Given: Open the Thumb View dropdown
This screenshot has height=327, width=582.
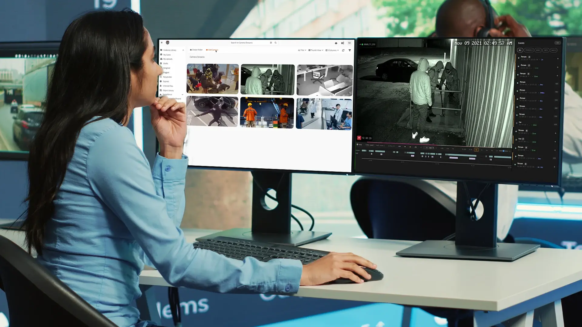Looking at the screenshot, I should [316, 50].
